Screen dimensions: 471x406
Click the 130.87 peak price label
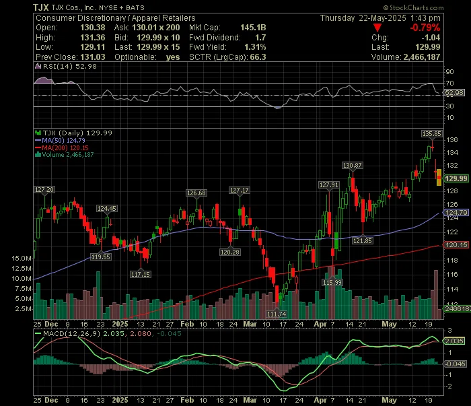pos(353,165)
